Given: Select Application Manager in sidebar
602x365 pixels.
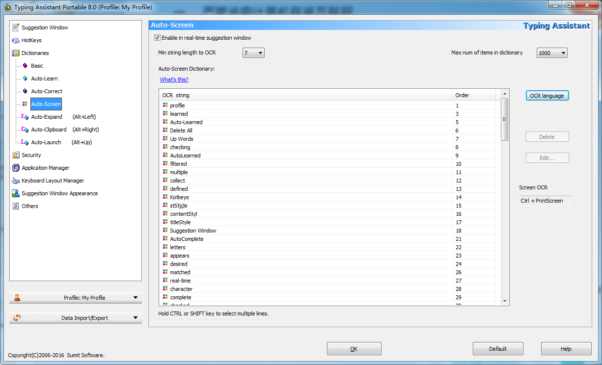Looking at the screenshot, I should tap(46, 168).
